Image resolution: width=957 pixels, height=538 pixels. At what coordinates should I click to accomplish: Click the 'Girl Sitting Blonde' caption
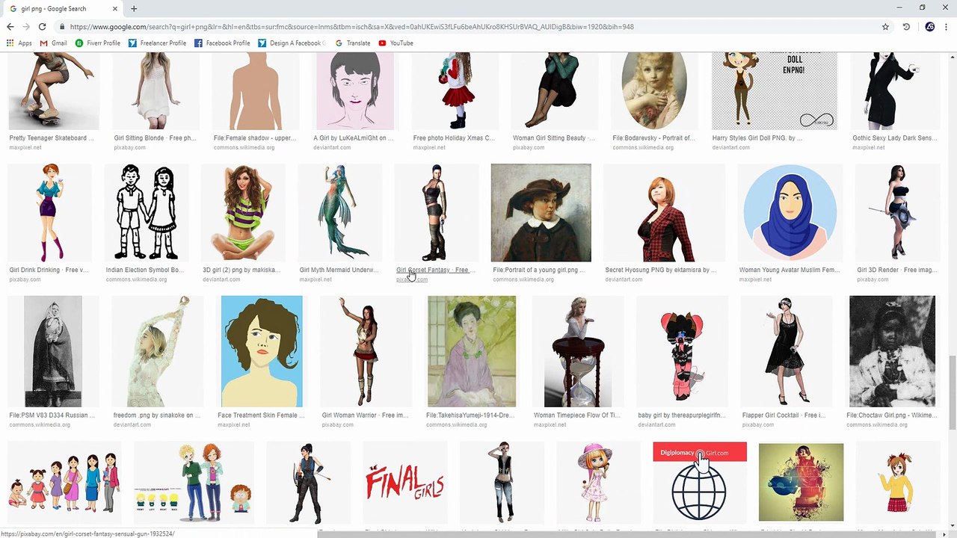(155, 138)
